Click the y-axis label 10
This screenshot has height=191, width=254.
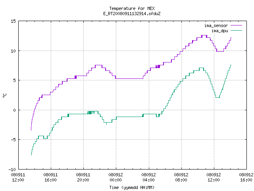coord(13,51)
